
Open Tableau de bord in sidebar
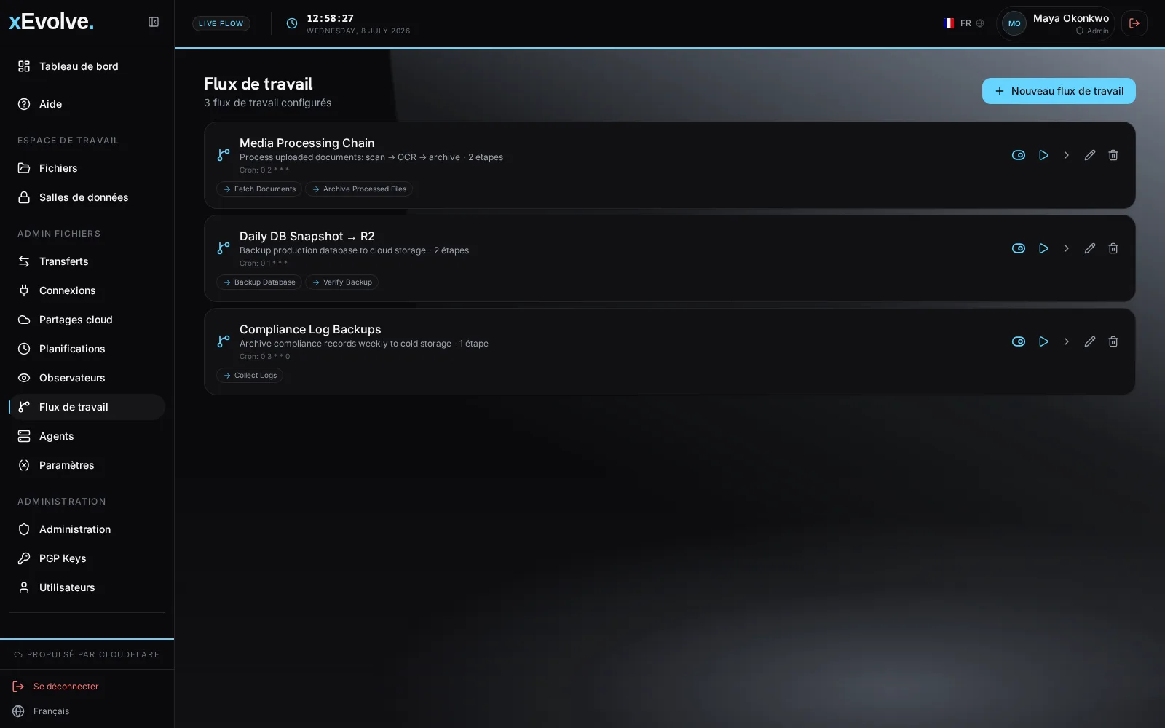pyautogui.click(x=87, y=66)
